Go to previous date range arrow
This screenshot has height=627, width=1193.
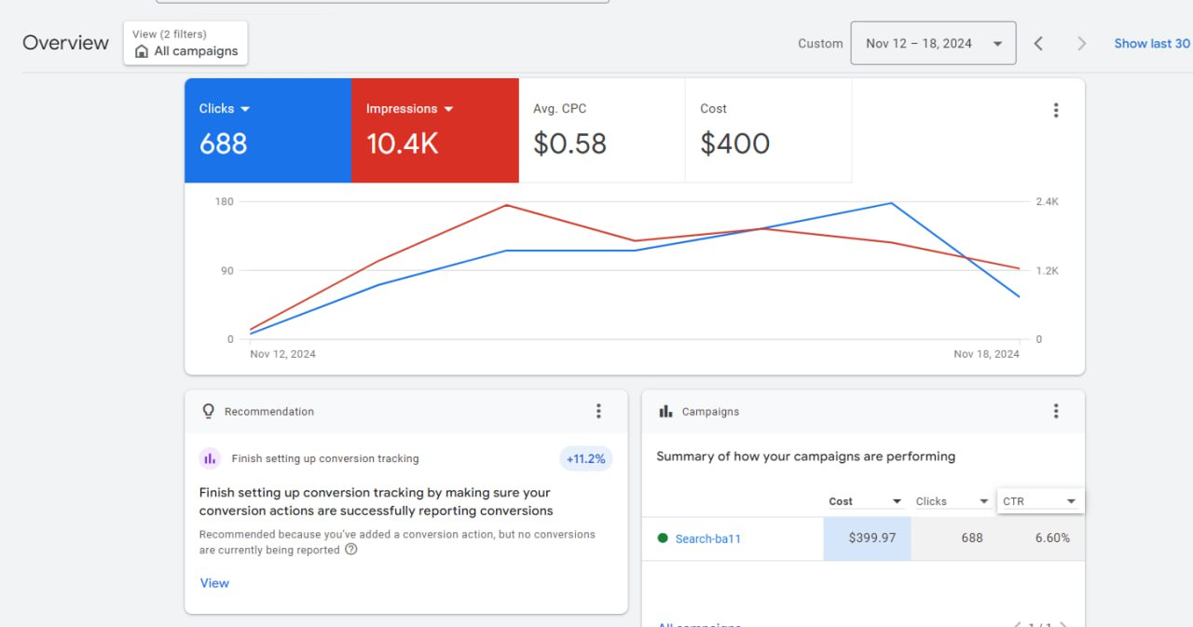point(1038,43)
